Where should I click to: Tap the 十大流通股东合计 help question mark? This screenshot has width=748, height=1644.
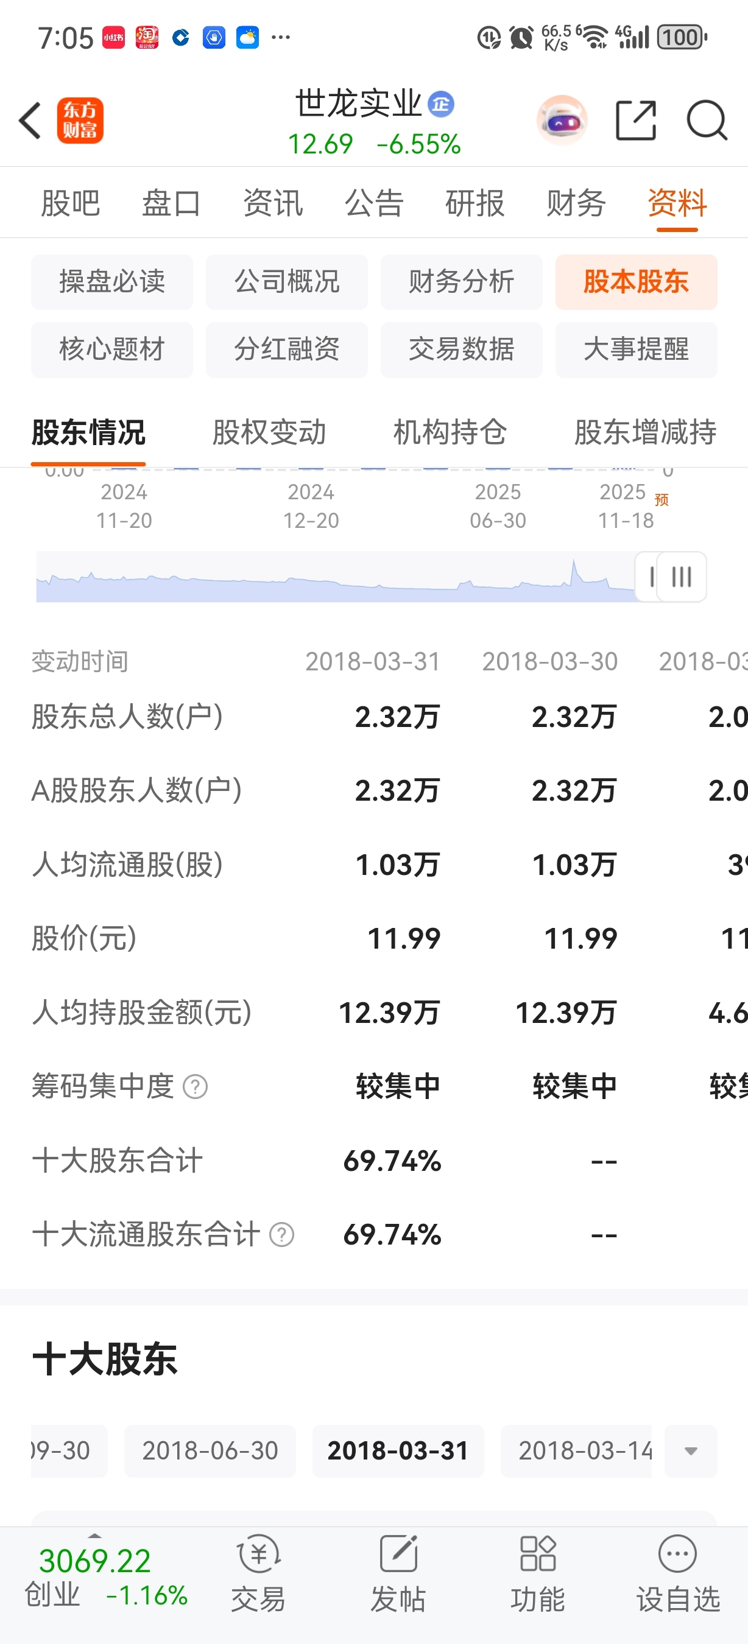[x=281, y=1234]
